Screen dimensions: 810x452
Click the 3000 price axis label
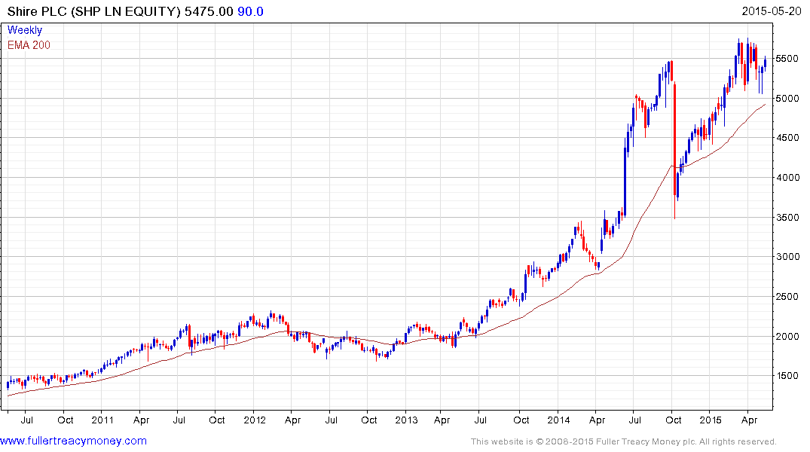click(787, 257)
